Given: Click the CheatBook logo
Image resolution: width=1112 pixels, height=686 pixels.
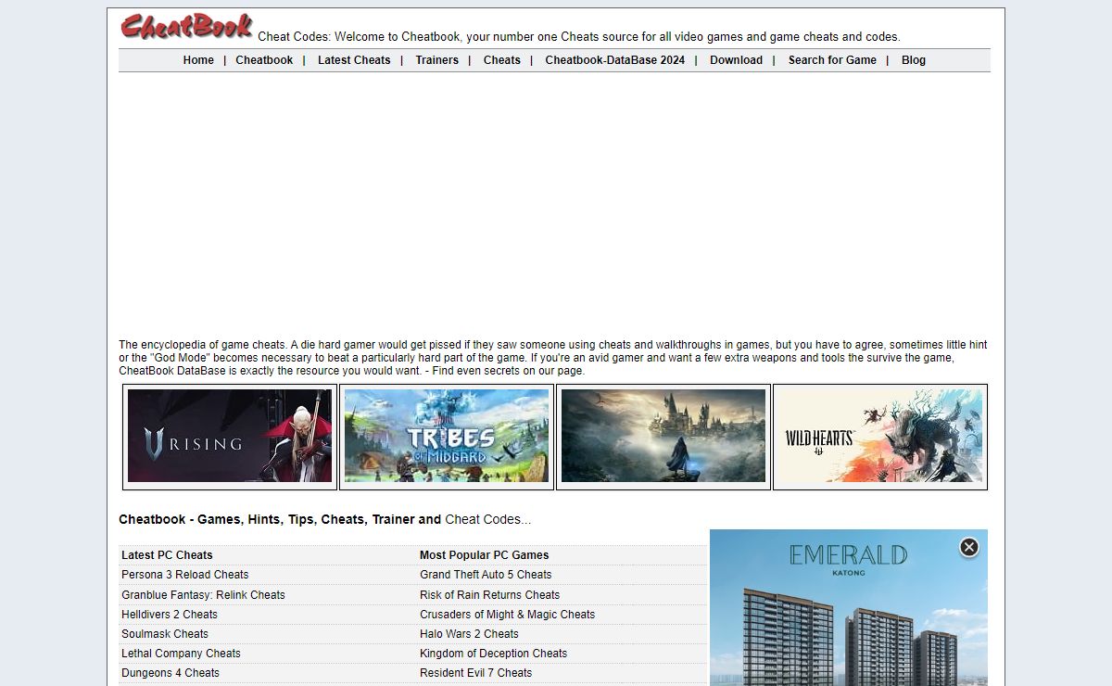Looking at the screenshot, I should click(186, 27).
